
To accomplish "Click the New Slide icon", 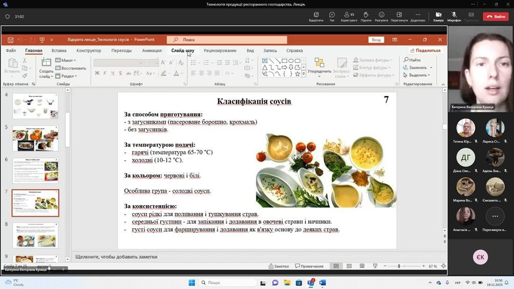I will click(46, 63).
